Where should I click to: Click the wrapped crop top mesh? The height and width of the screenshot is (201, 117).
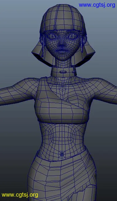click(x=62, y=103)
